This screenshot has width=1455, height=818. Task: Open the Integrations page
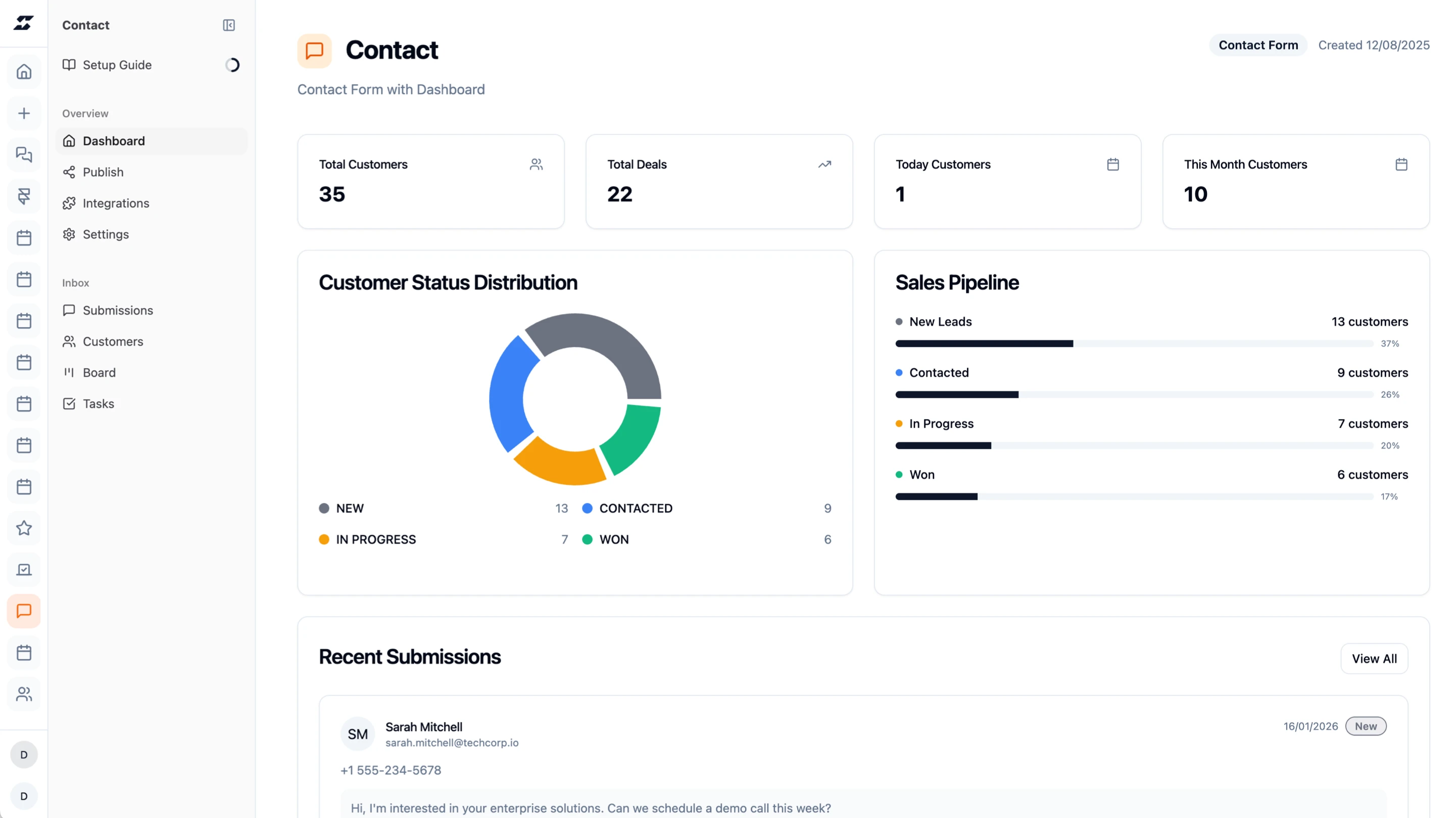coord(116,203)
